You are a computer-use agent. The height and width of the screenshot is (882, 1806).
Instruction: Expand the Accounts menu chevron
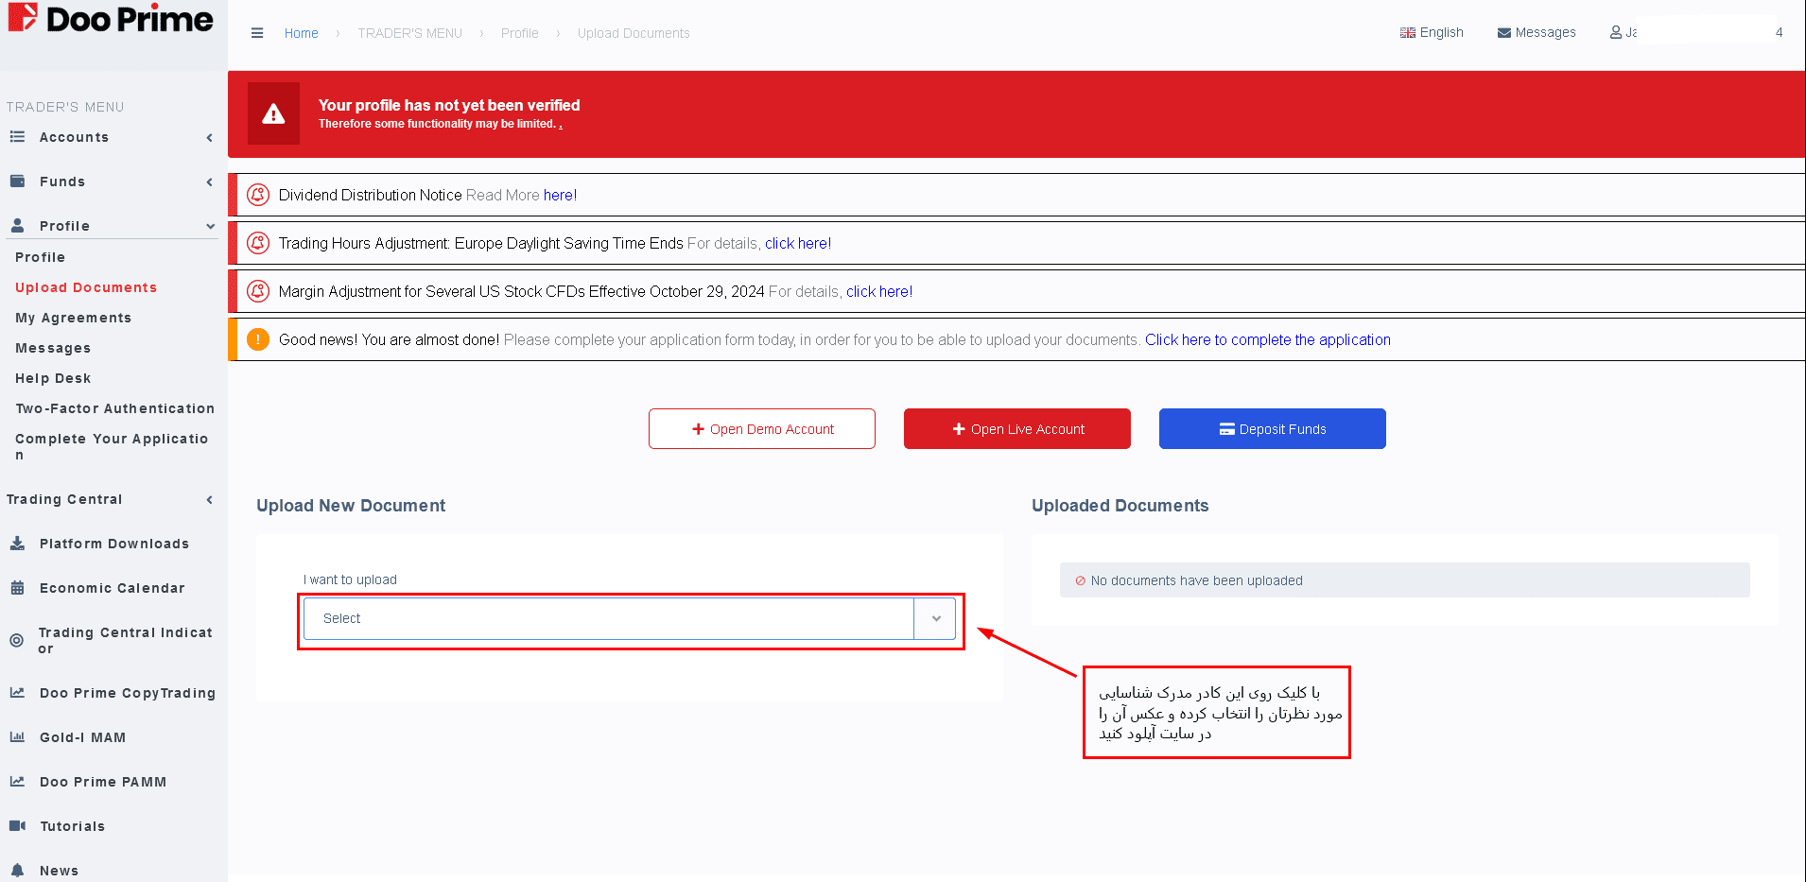tap(209, 137)
